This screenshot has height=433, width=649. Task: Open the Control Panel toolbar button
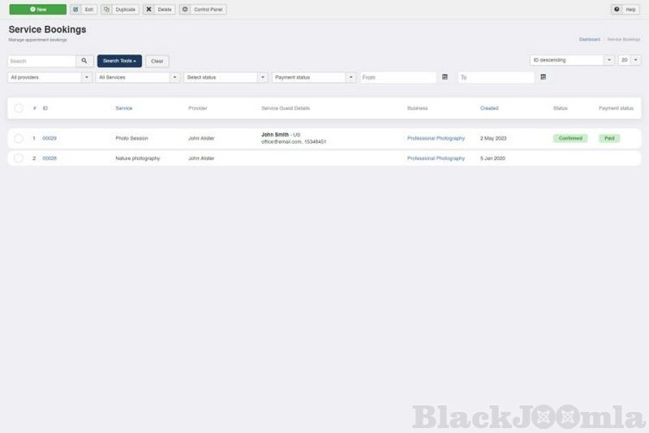203,9
